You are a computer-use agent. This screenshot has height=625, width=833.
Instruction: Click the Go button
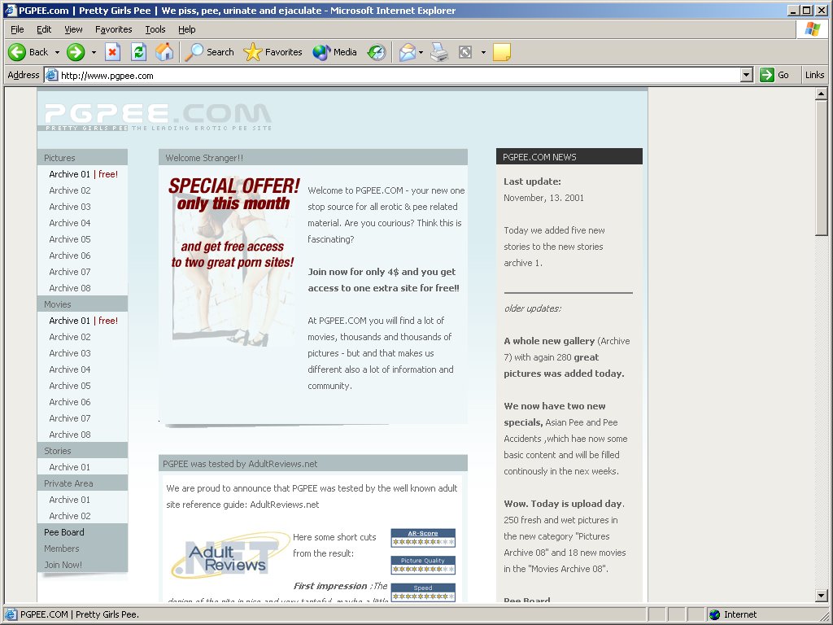(x=774, y=75)
